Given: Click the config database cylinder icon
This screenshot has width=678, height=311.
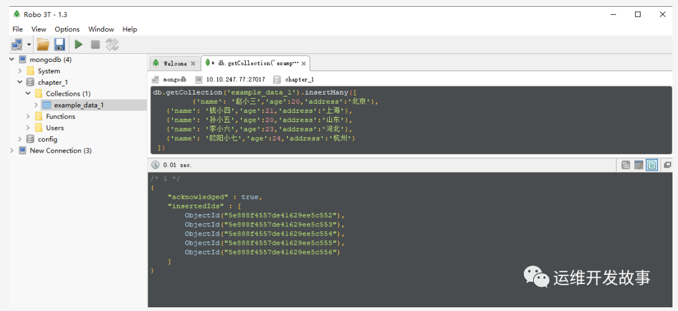Looking at the screenshot, I should pos(30,139).
